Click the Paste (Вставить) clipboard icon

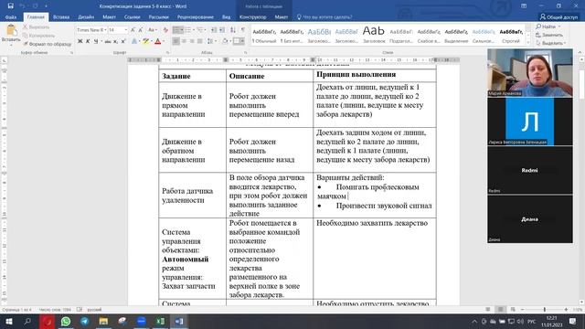click(11, 30)
